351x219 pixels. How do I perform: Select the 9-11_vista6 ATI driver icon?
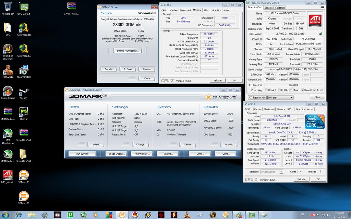(8, 177)
